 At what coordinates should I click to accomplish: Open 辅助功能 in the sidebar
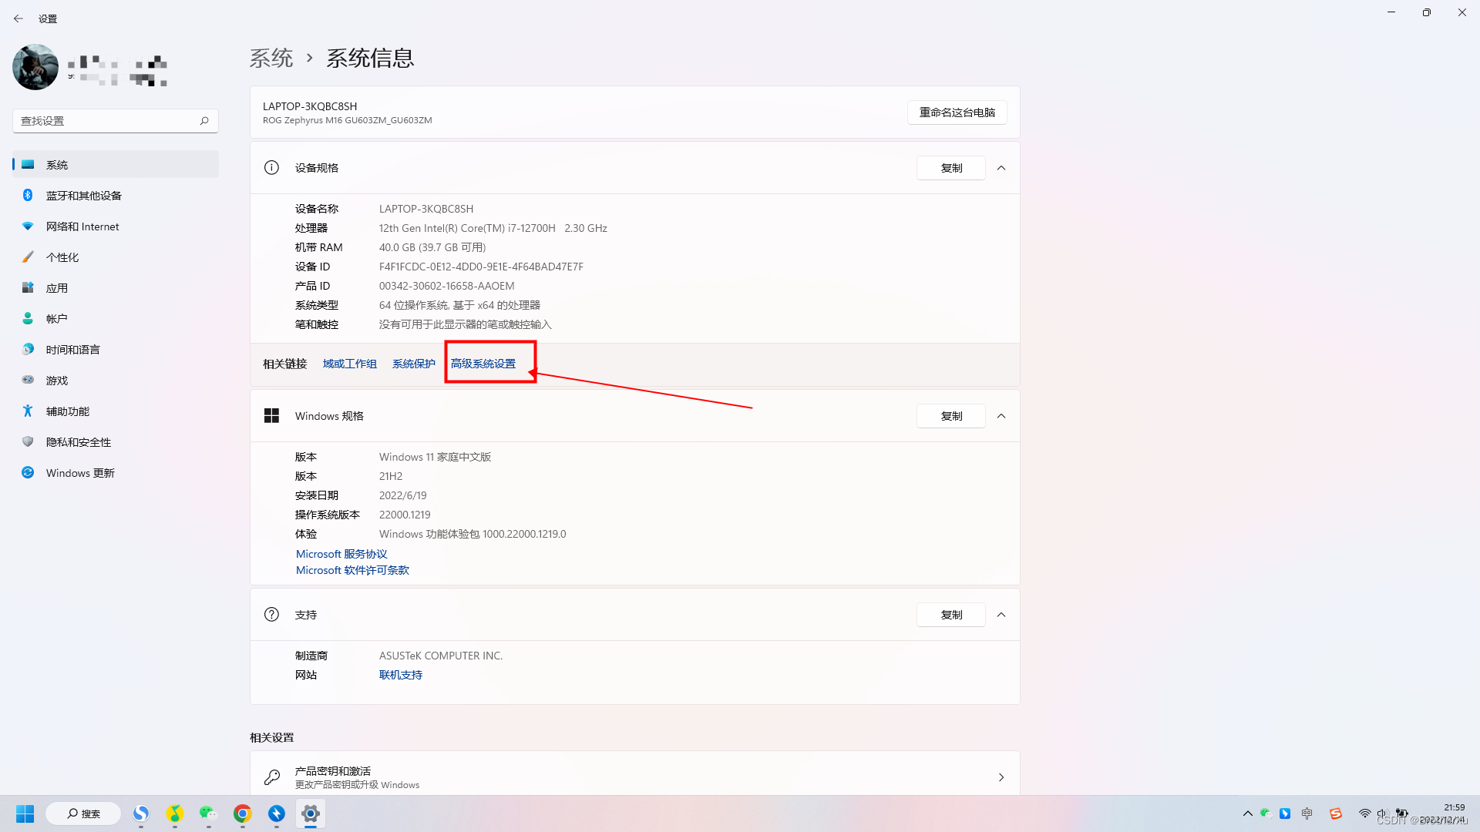point(116,411)
